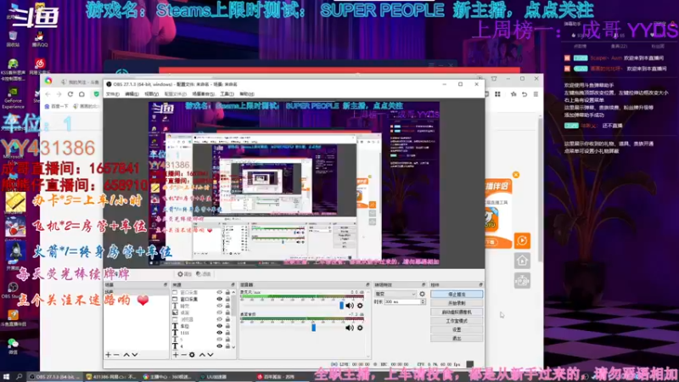Click 启动虚拟摄像机 virtual camera button
This screenshot has width=679, height=382.
(457, 312)
